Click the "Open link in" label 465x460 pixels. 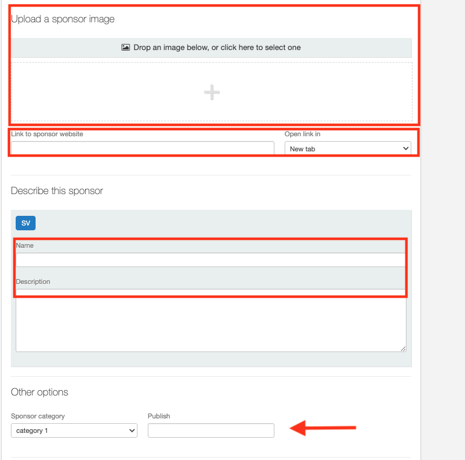(303, 134)
